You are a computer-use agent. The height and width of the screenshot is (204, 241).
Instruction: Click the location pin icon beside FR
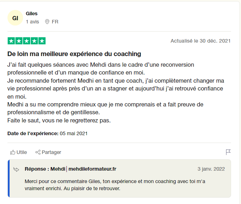click(x=47, y=22)
